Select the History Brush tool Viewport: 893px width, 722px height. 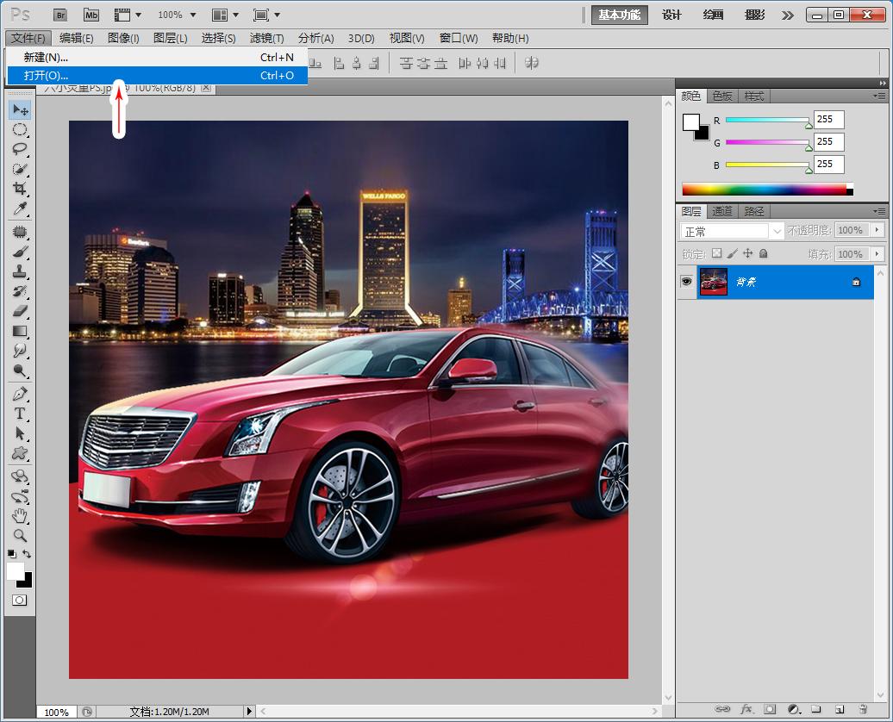click(20, 291)
